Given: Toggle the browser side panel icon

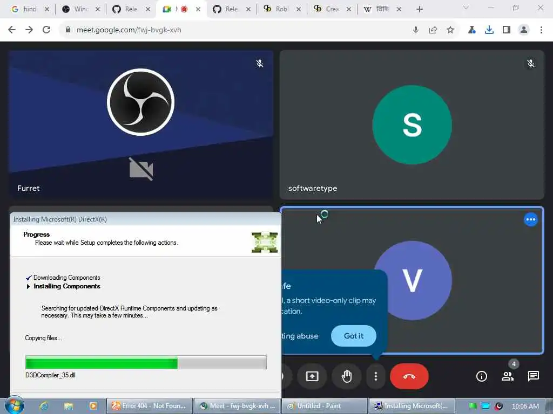Looking at the screenshot, I should coord(507,30).
